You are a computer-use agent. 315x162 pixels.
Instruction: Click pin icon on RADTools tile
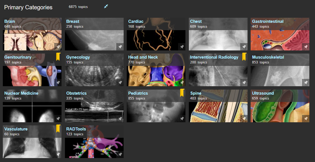click(x=120, y=154)
